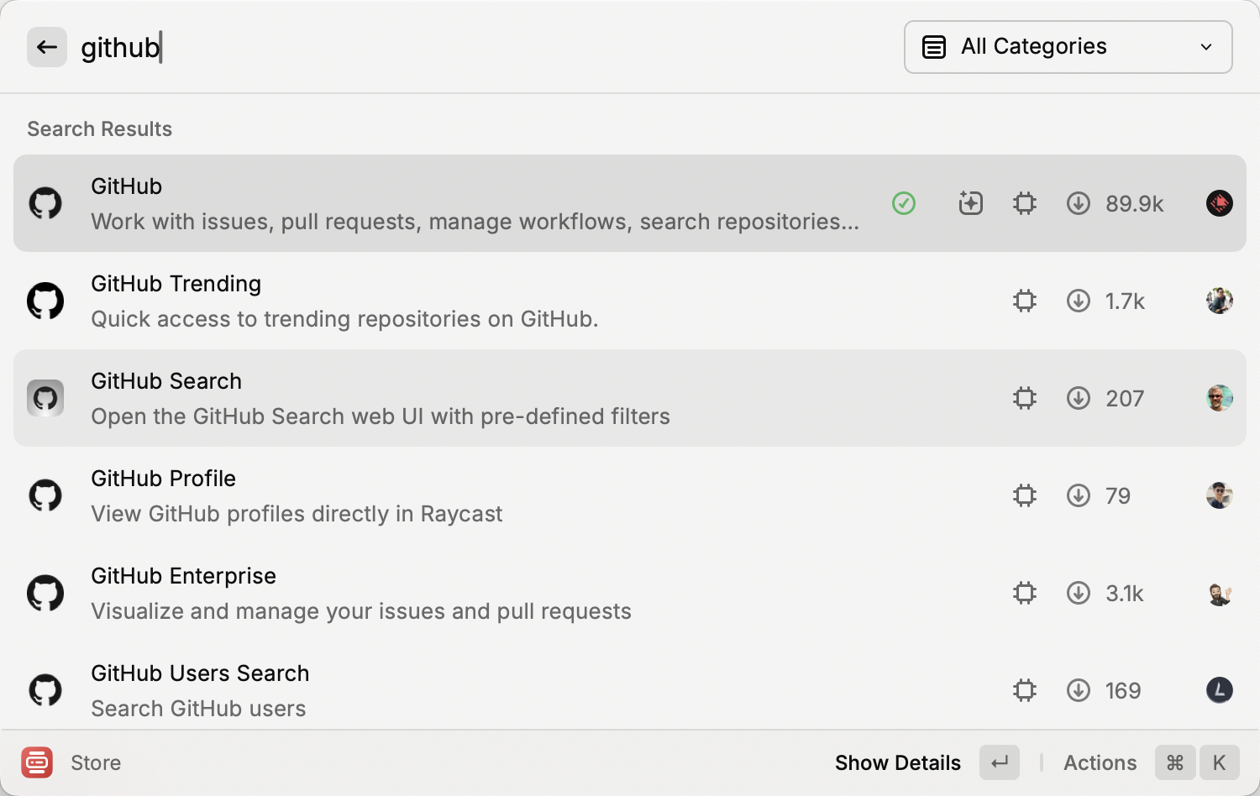Select the GitHub Users Search result

click(504, 690)
